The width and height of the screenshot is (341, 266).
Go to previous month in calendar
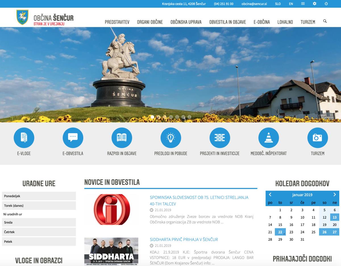click(x=270, y=194)
